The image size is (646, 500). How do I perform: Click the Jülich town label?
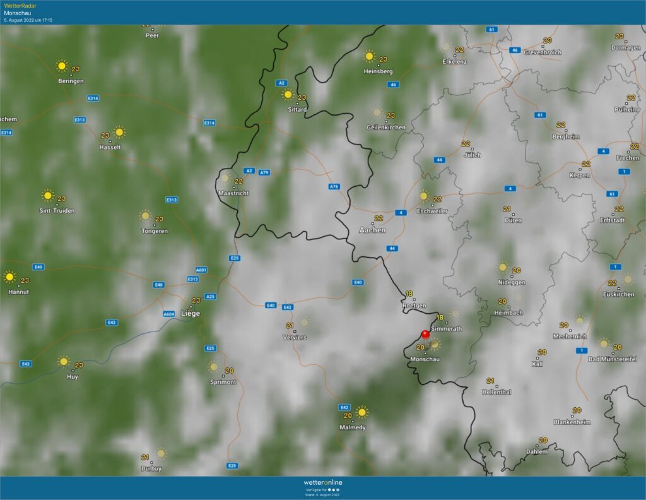click(472, 155)
